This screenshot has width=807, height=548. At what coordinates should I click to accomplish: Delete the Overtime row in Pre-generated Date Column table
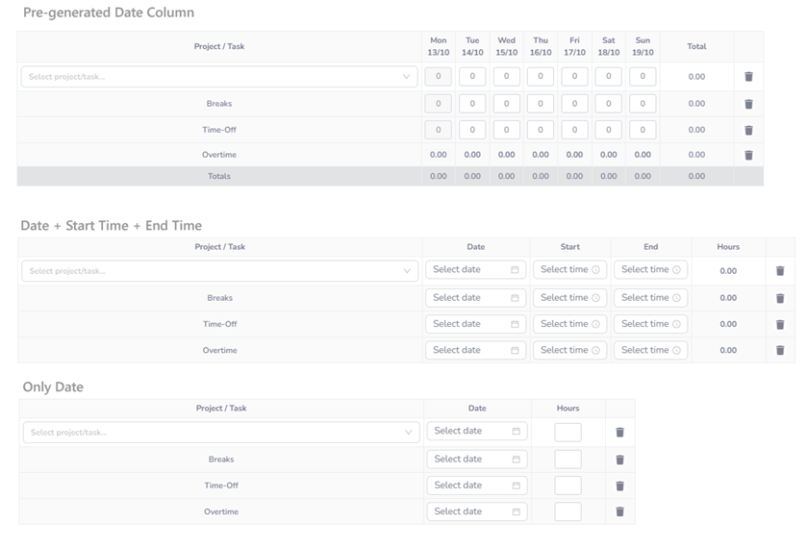tap(748, 155)
